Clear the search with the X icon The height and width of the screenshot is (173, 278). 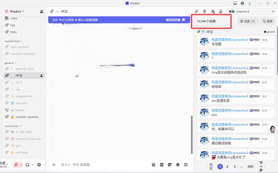(273, 11)
